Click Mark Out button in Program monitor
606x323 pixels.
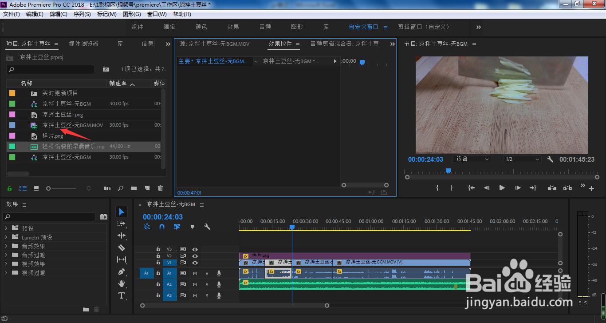click(x=451, y=188)
